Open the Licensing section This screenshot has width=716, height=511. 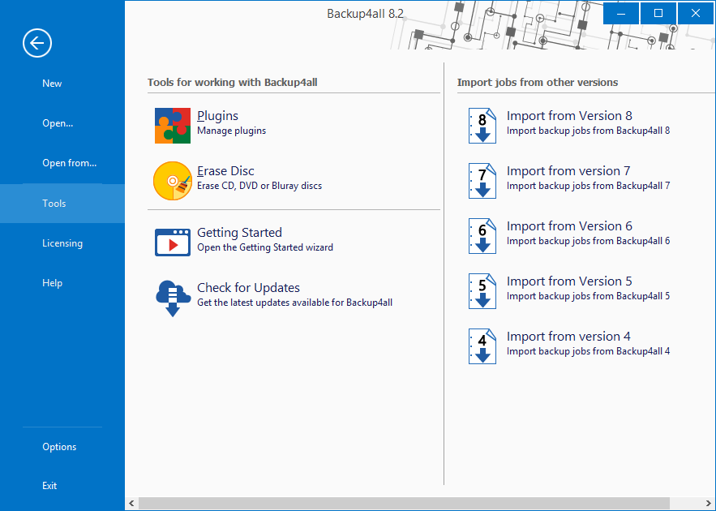click(x=62, y=243)
